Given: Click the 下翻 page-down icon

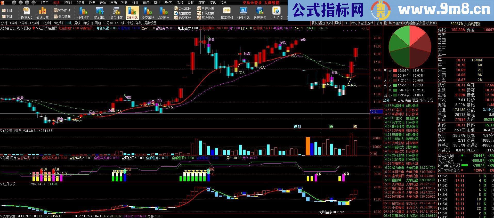Looking at the screenshot, I should click(7, 17).
